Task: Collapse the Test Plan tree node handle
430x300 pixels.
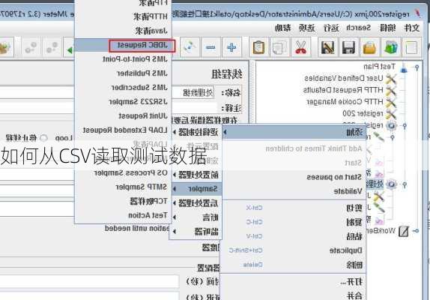Action: point(417,67)
